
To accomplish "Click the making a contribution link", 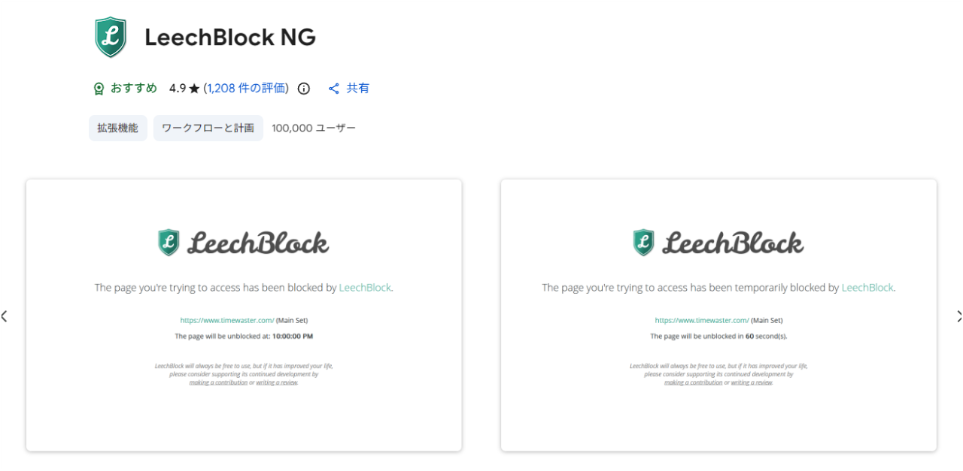I will (218, 382).
